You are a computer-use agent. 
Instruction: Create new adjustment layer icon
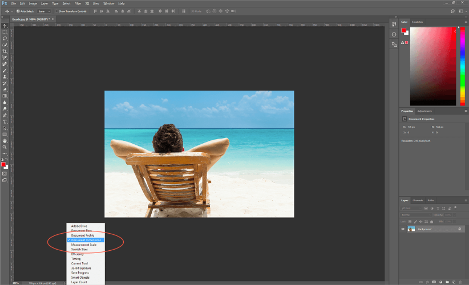pos(440,282)
